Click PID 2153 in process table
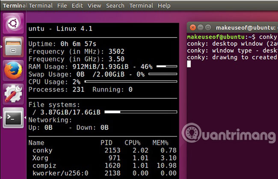 112,150
